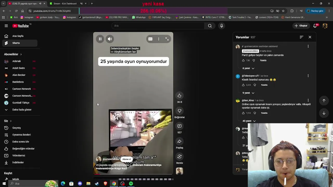This screenshot has width=333, height=187.
Task: Open the YouTube hamburger guide menu
Action: [x=6, y=26]
